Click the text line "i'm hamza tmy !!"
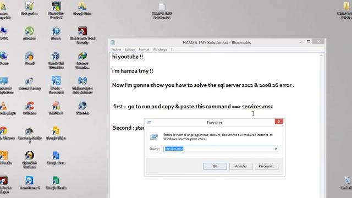The width and height of the screenshot is (352, 198). [133, 71]
